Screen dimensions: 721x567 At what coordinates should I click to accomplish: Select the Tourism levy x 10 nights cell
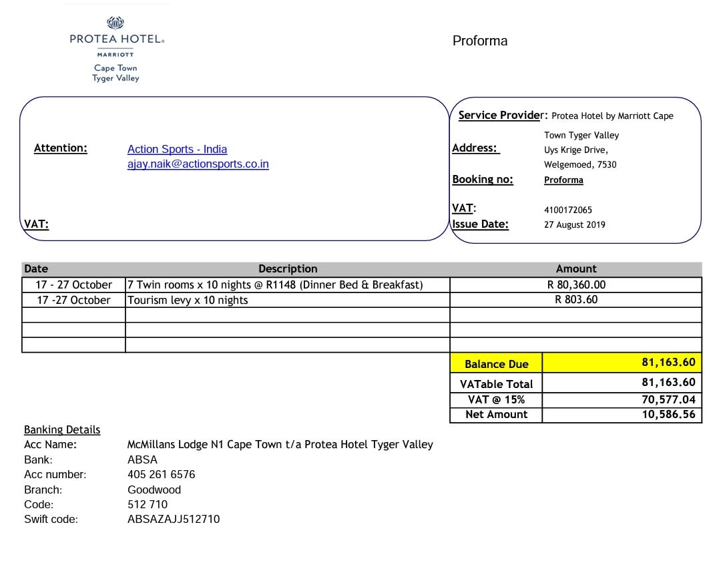(x=287, y=300)
